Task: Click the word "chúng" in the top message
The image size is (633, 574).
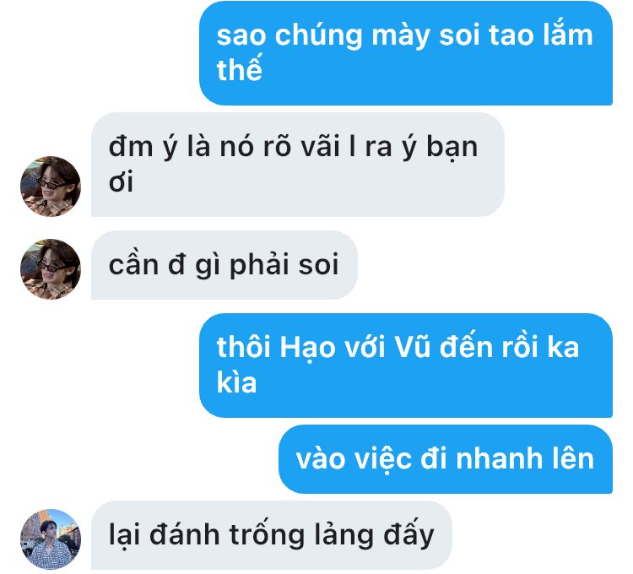Action: pos(318,35)
